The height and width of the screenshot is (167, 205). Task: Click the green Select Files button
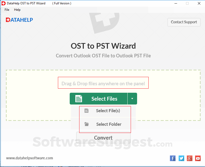click(x=98, y=99)
